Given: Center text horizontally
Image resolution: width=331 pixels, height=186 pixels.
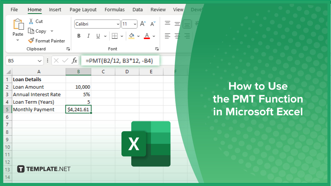Looking at the screenshot, I should [177, 36].
